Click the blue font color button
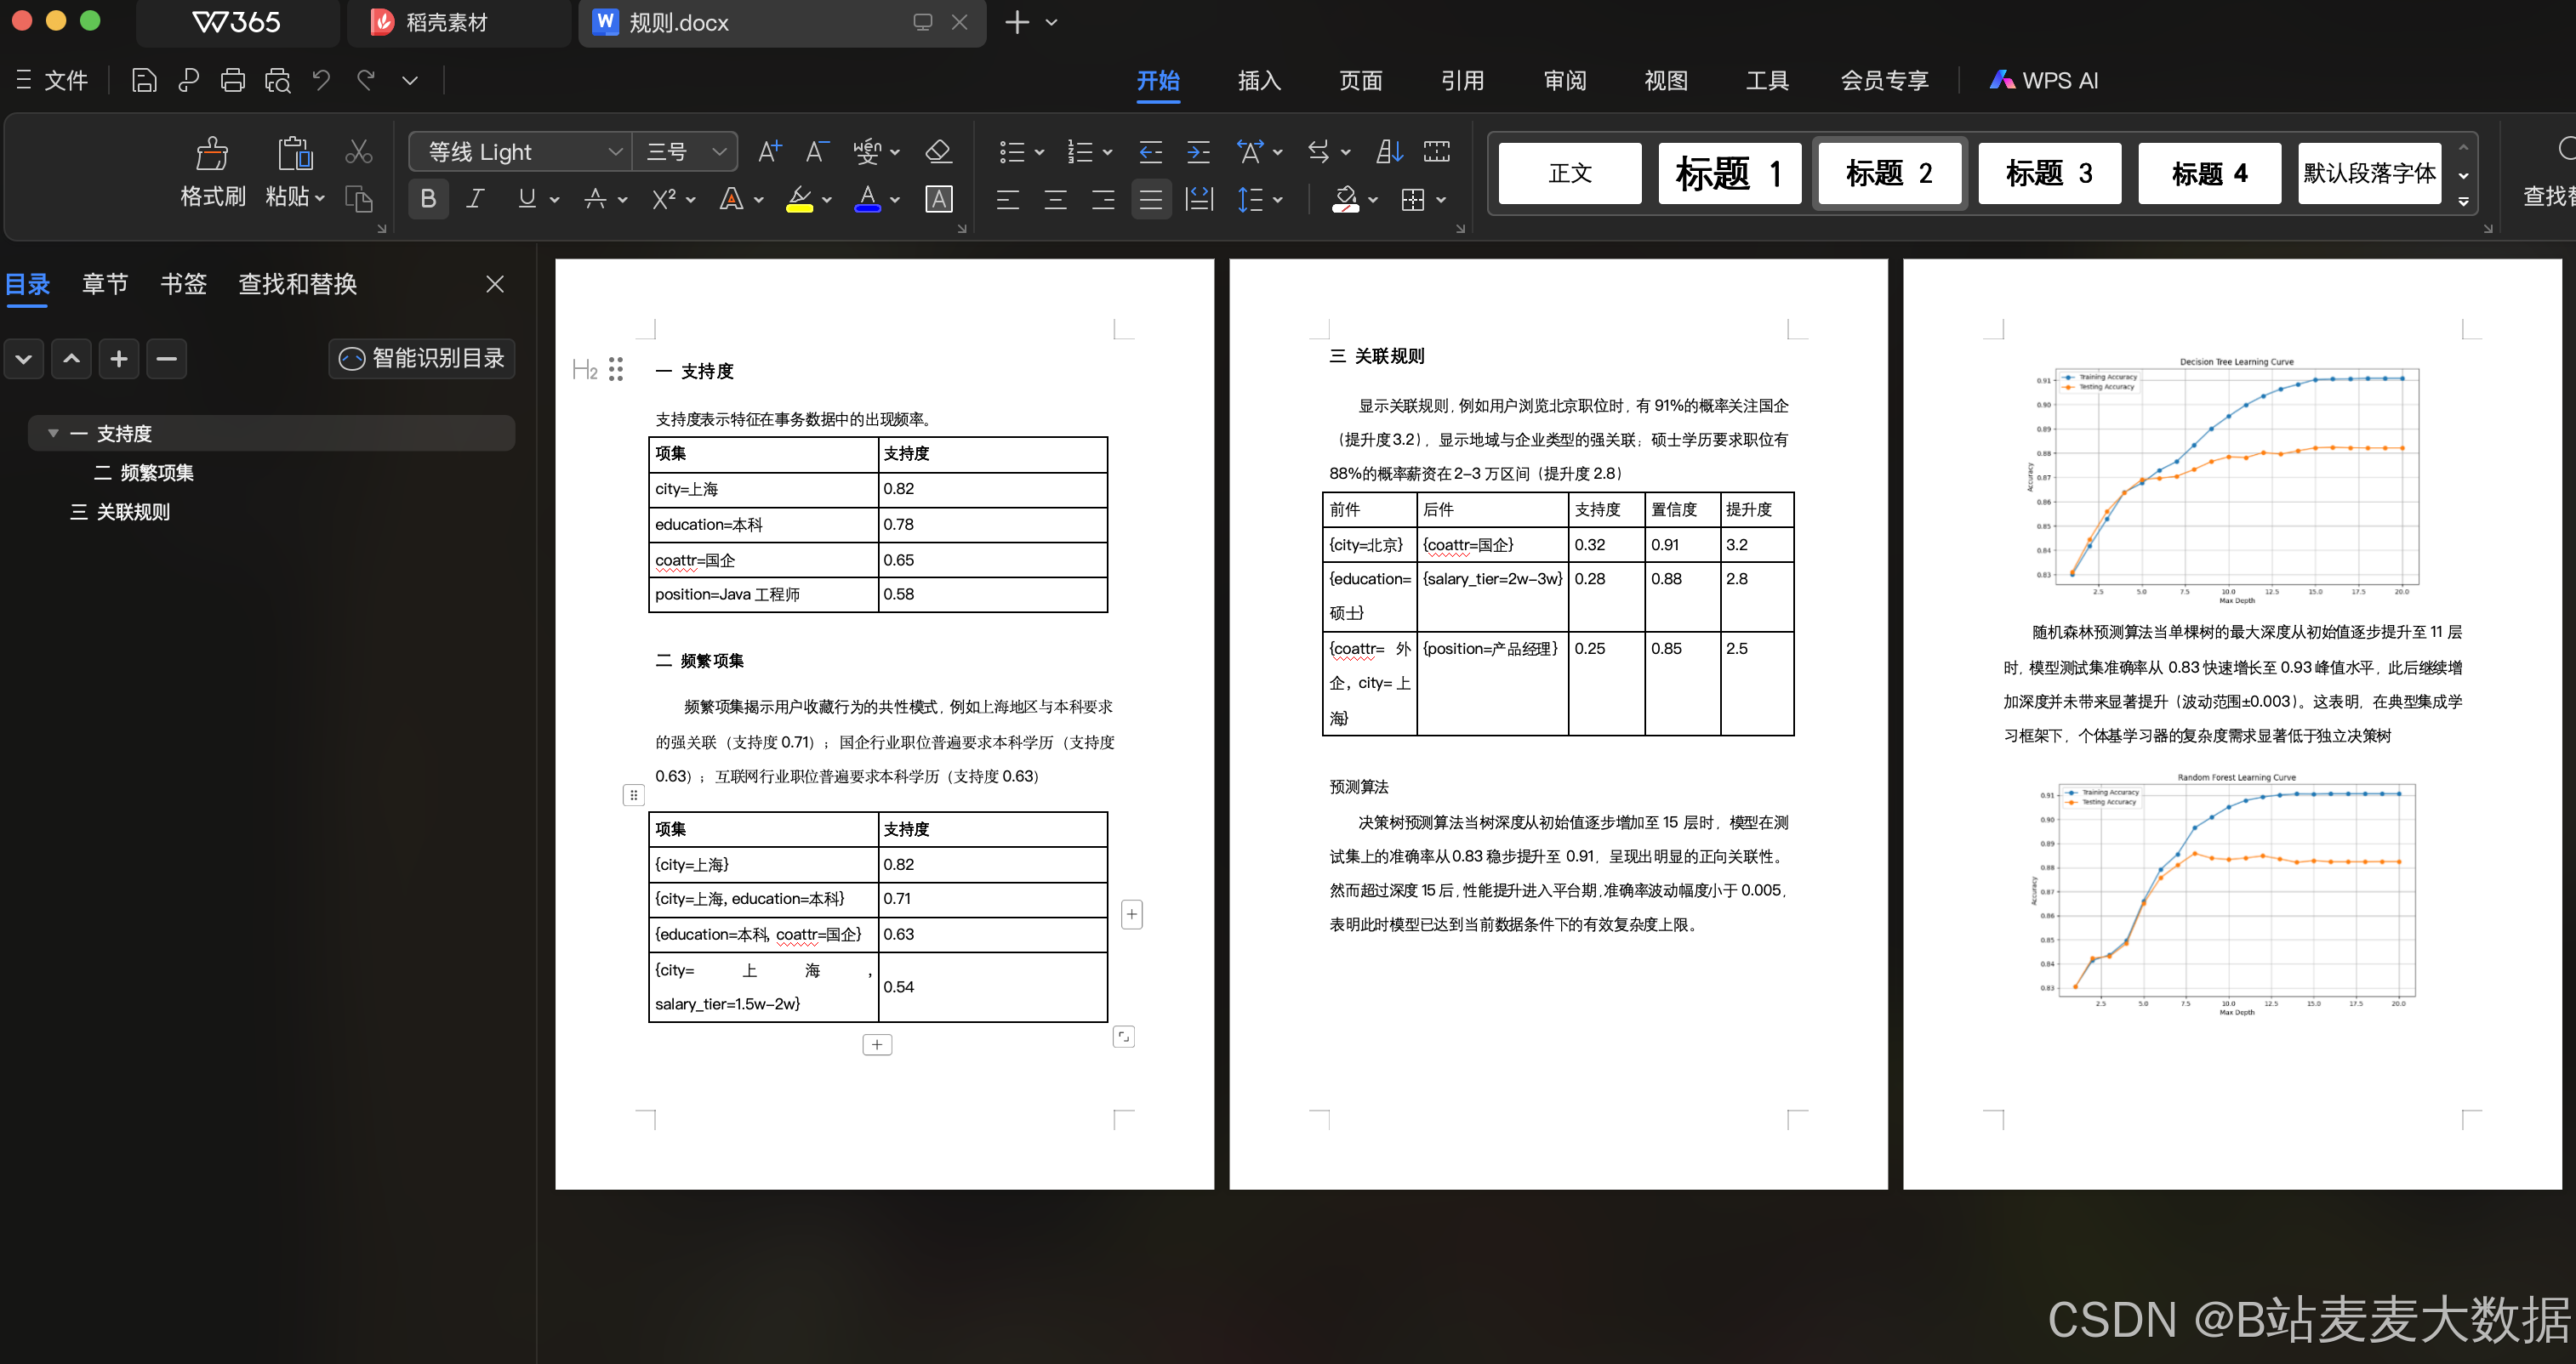This screenshot has width=2576, height=1364. point(867,199)
